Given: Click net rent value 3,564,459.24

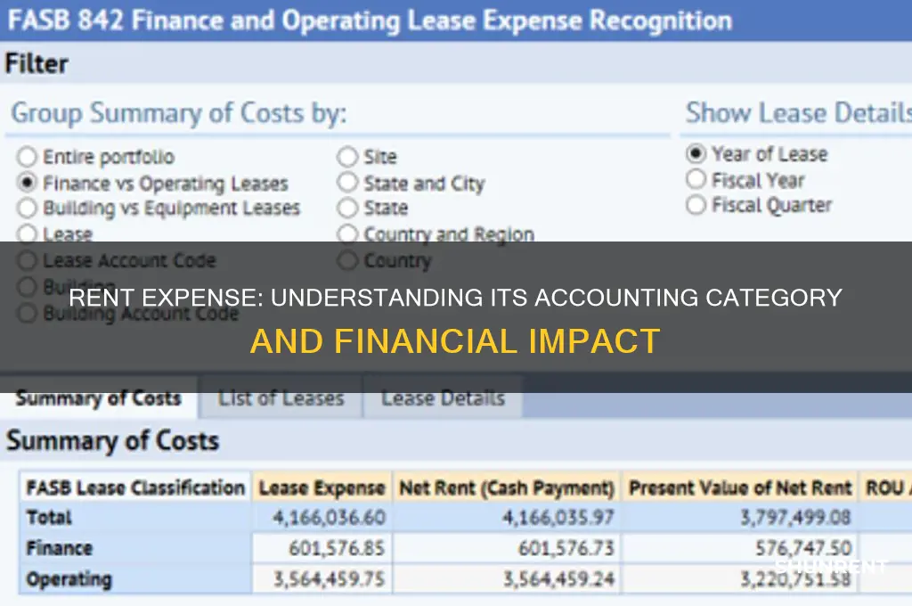Looking at the screenshot, I should tap(558, 579).
